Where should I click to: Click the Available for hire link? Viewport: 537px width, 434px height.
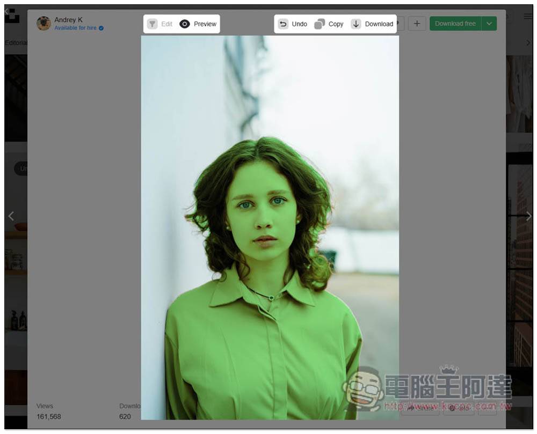point(76,28)
